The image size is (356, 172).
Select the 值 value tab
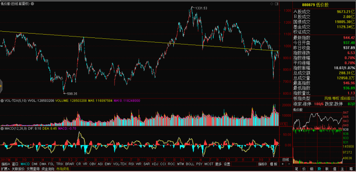coord(335,169)
